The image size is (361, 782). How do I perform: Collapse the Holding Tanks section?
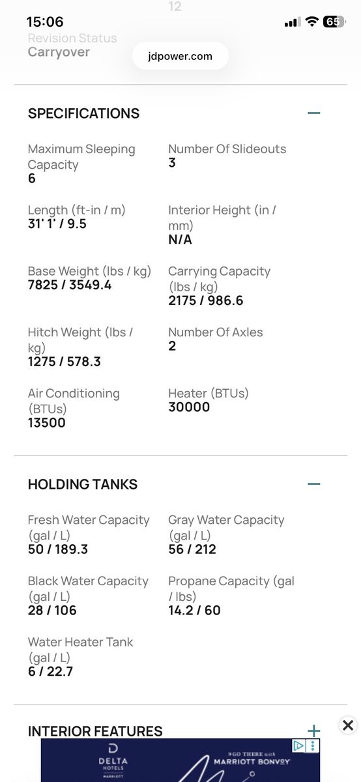pos(314,484)
